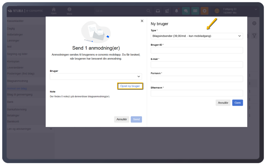Open the Mere menu icon
This screenshot has height=165, width=266.
coord(69,11)
